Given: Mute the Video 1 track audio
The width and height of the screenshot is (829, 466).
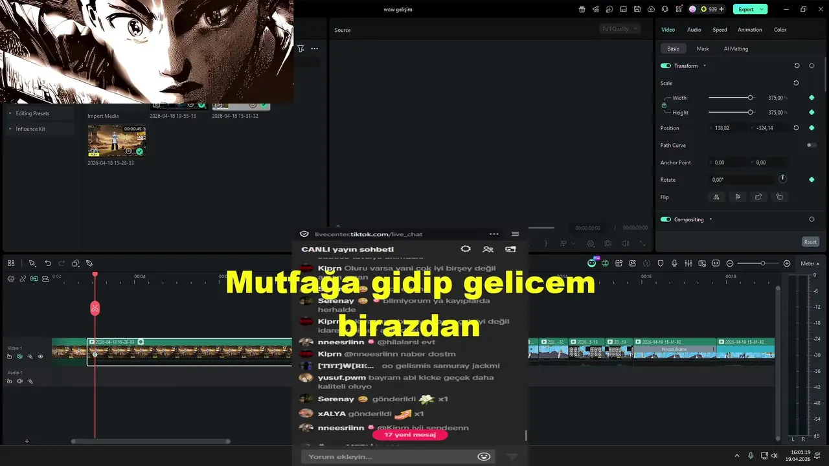Looking at the screenshot, I should click(x=19, y=357).
